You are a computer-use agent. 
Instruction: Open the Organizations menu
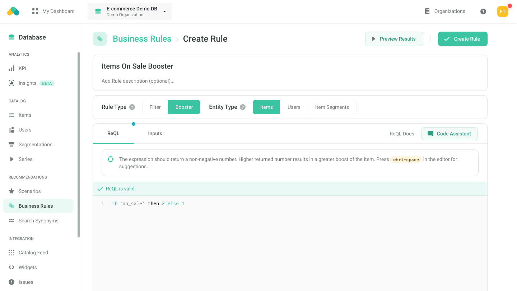445,11
